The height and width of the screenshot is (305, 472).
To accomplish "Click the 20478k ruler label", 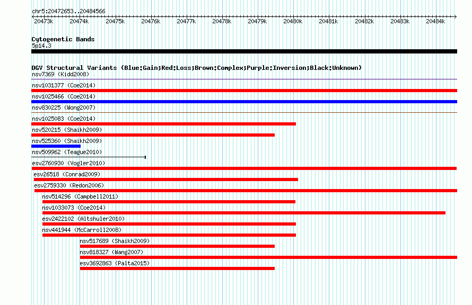I will [222, 21].
